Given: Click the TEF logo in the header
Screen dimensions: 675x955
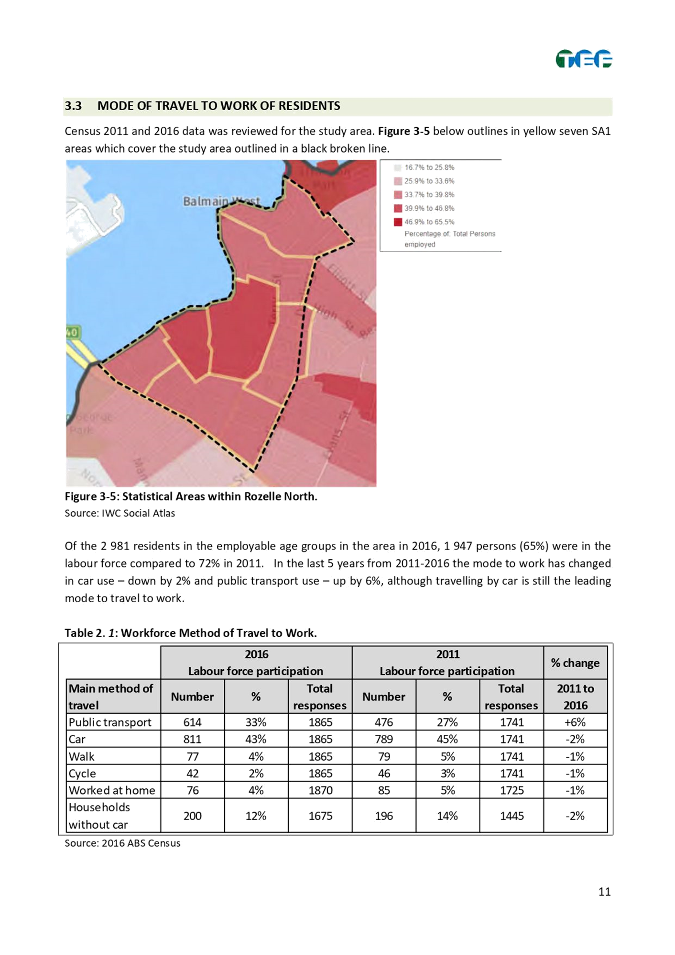Looking at the screenshot, I should click(x=584, y=58).
